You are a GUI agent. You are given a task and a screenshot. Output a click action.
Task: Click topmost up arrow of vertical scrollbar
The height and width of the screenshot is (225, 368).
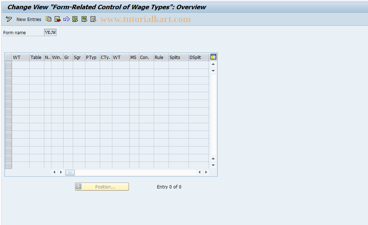(213, 64)
